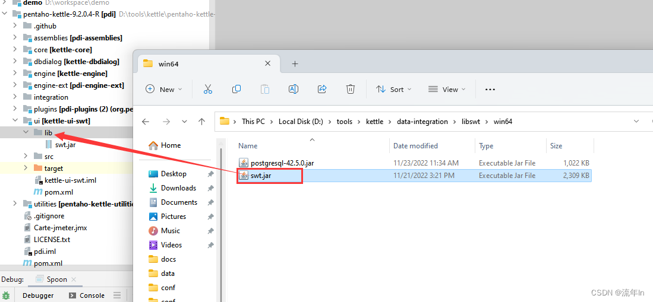The height and width of the screenshot is (302, 653).
Task: Go up one folder level arrow
Action: pos(202,122)
